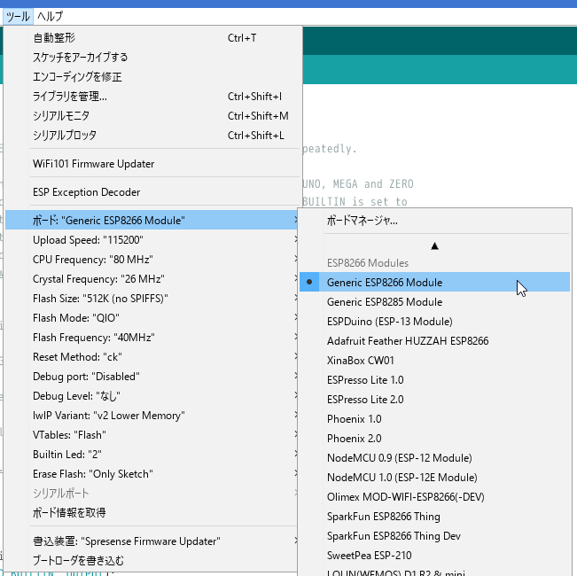The image size is (577, 576).
Task: Expand 書込装置 Spresense Firmware Updater submenu
Action: click(x=152, y=541)
